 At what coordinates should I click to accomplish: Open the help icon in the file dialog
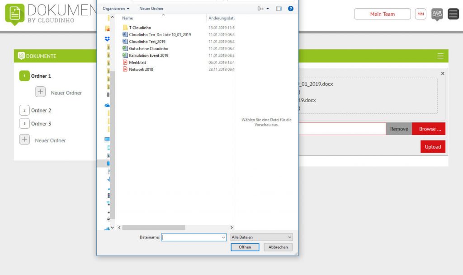coord(291,9)
